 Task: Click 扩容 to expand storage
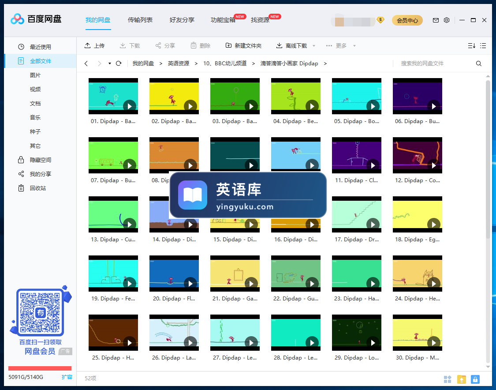point(67,377)
